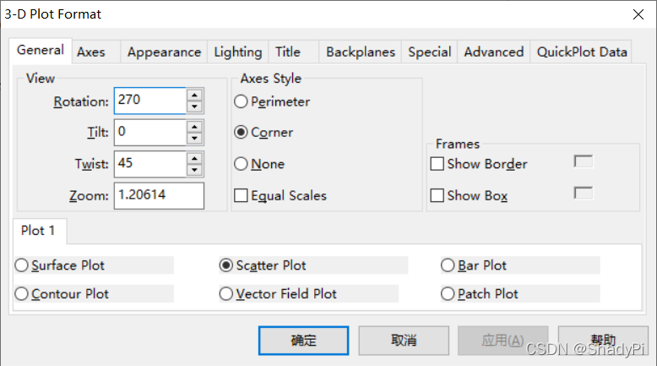This screenshot has width=657, height=366.
Task: Choose Surface Plot type
Action: coord(21,265)
